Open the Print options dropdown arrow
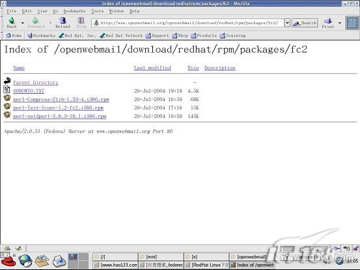The height and width of the screenshot is (270, 360). [x=340, y=23]
